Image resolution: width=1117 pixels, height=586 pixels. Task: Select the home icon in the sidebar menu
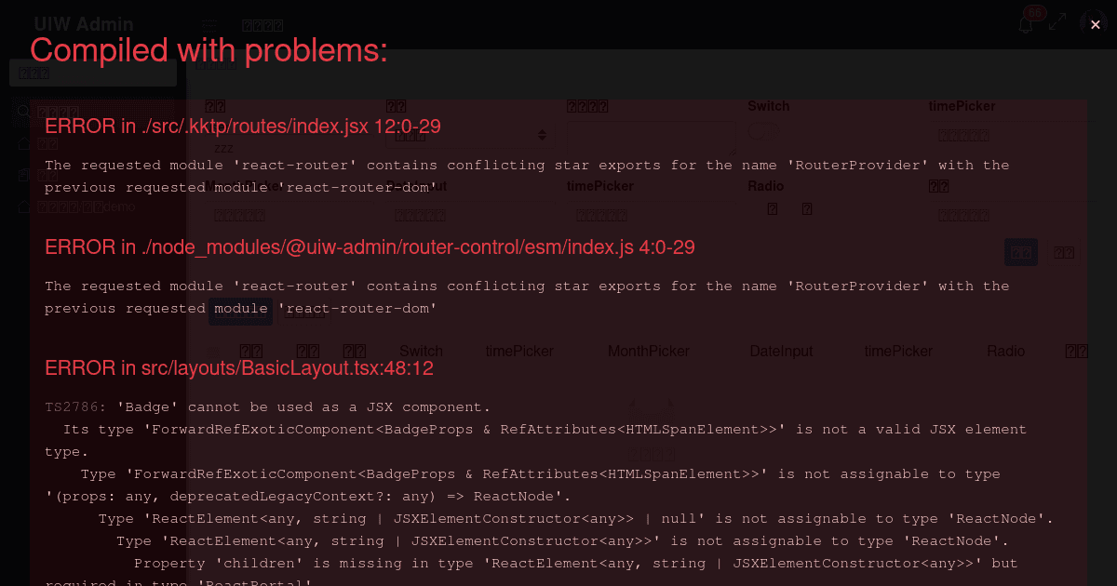point(24,143)
